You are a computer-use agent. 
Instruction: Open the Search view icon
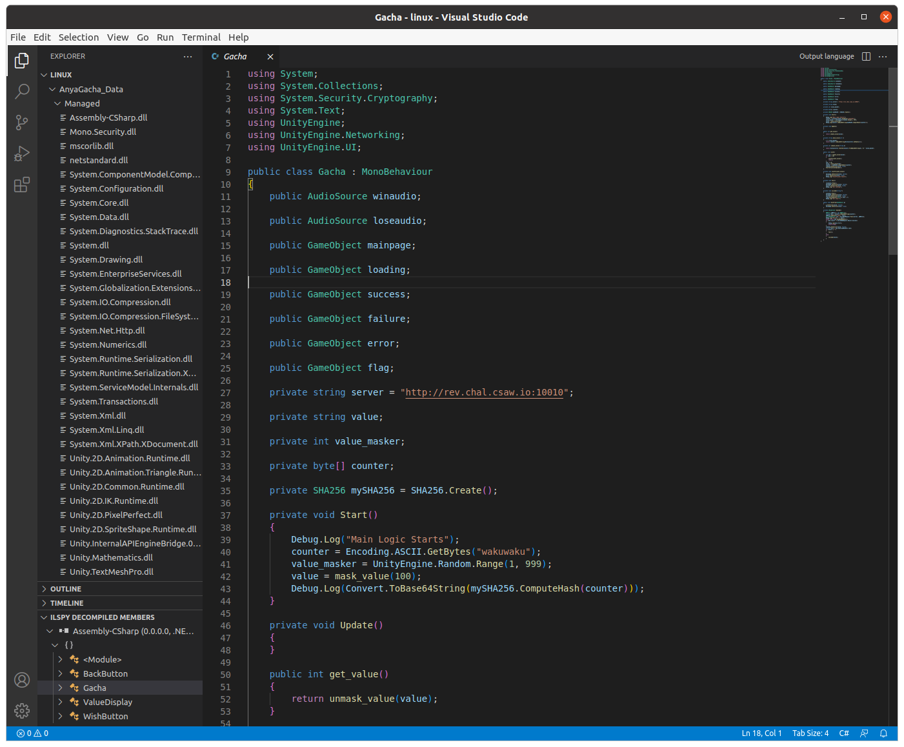point(22,91)
